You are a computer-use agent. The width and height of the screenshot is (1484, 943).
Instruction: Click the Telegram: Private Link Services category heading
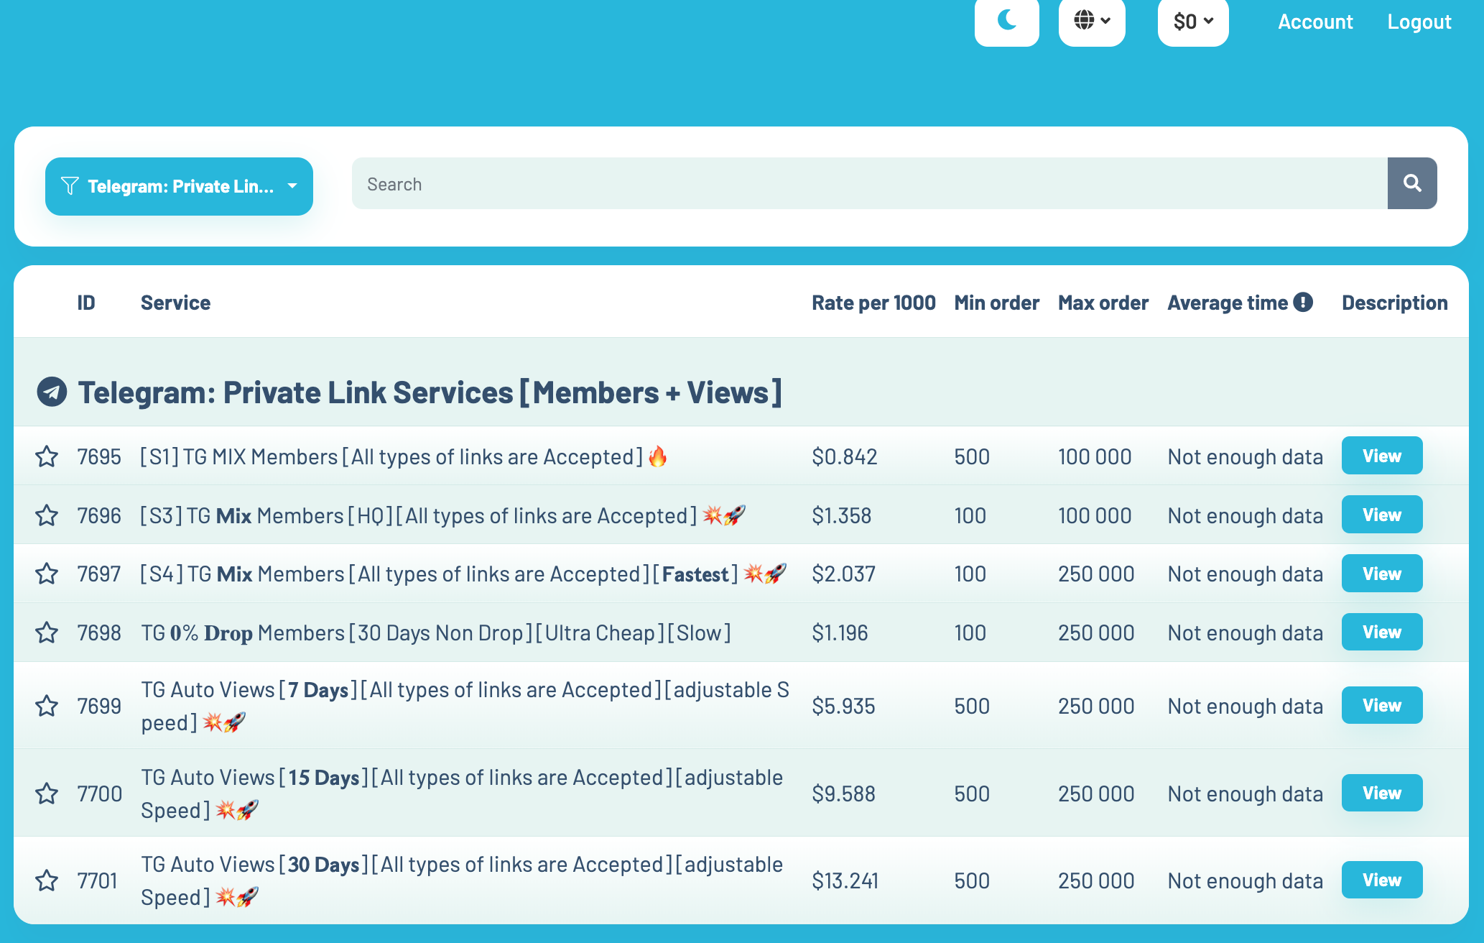click(430, 392)
